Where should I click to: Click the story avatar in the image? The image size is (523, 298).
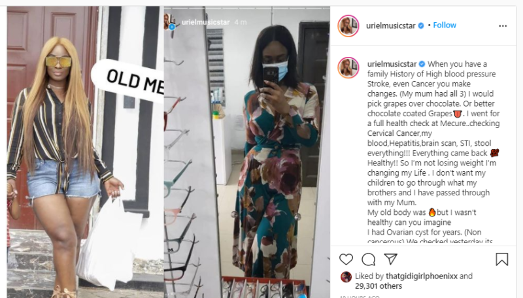coord(170,22)
